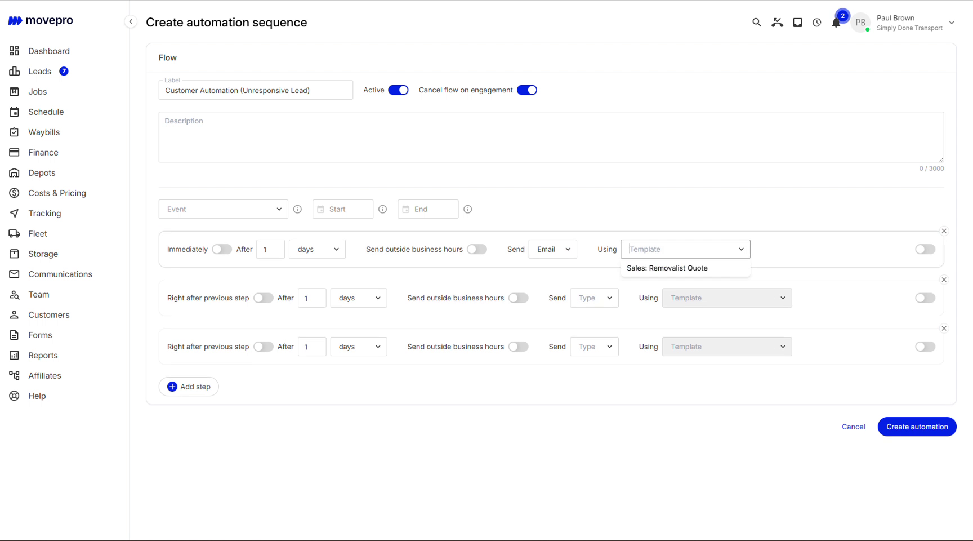Toggle Send outside business hours in first step
The height and width of the screenshot is (541, 973).
tap(477, 249)
